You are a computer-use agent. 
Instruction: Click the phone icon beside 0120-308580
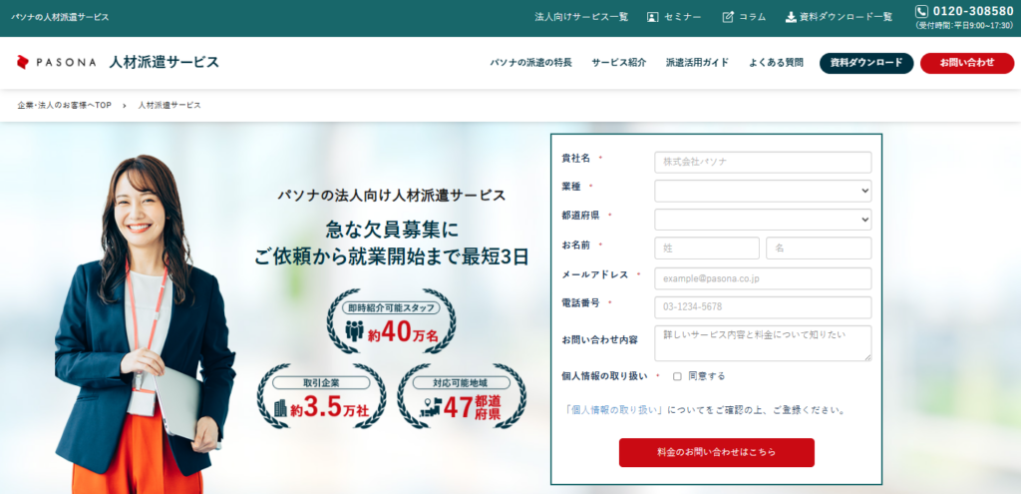pyautogui.click(x=921, y=12)
